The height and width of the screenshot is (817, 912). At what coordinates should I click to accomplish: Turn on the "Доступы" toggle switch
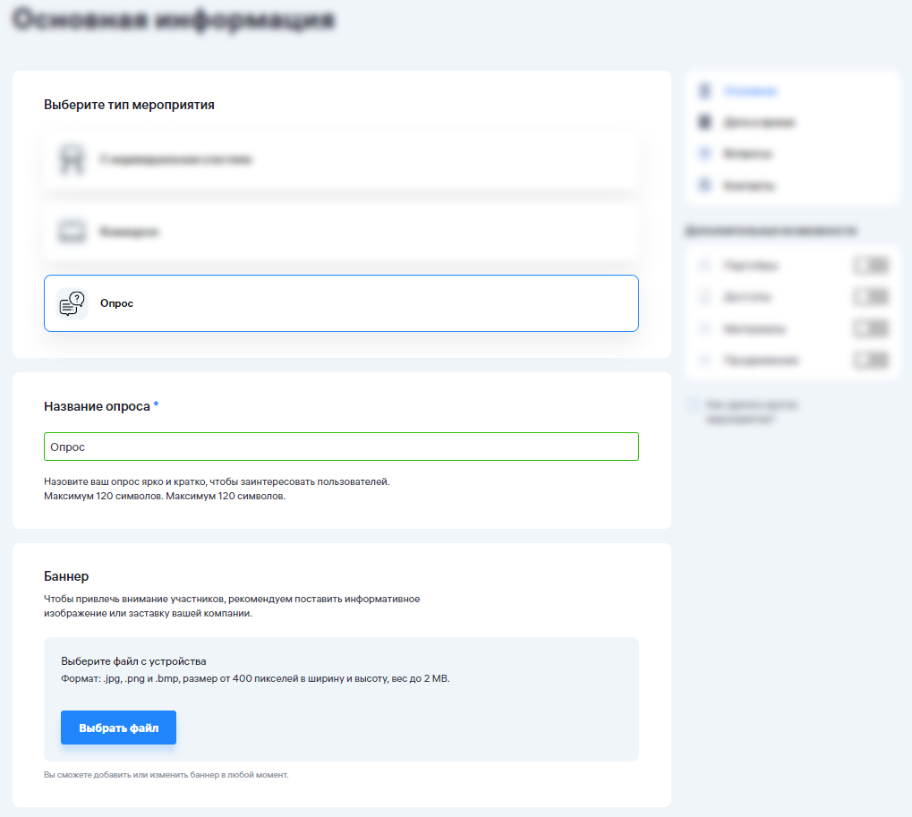coord(870,297)
